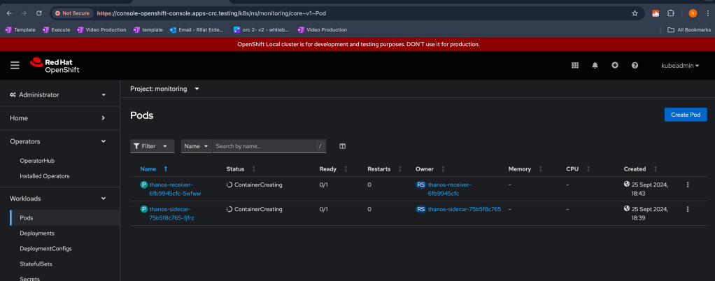Open the Filter dropdown
The image size is (715, 281).
click(152, 146)
